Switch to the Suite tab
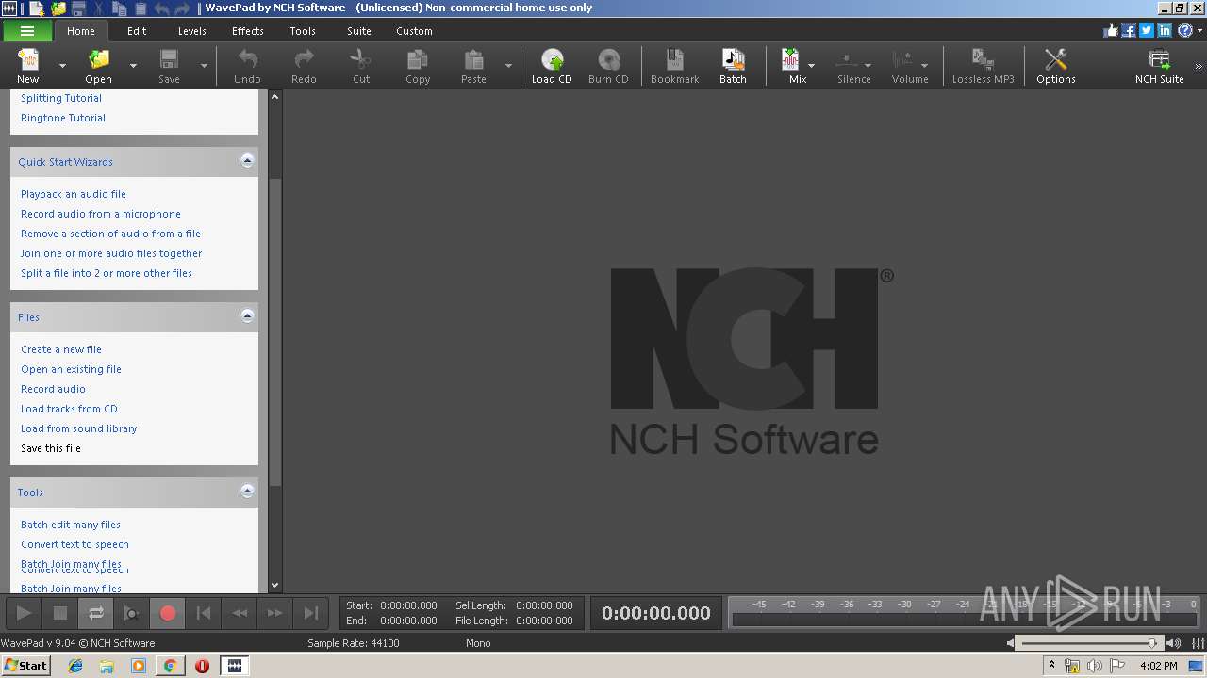Screen dimensions: 1207x678 click(x=359, y=31)
